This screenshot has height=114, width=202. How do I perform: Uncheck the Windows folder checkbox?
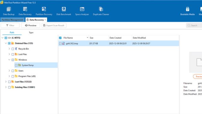click(13, 60)
